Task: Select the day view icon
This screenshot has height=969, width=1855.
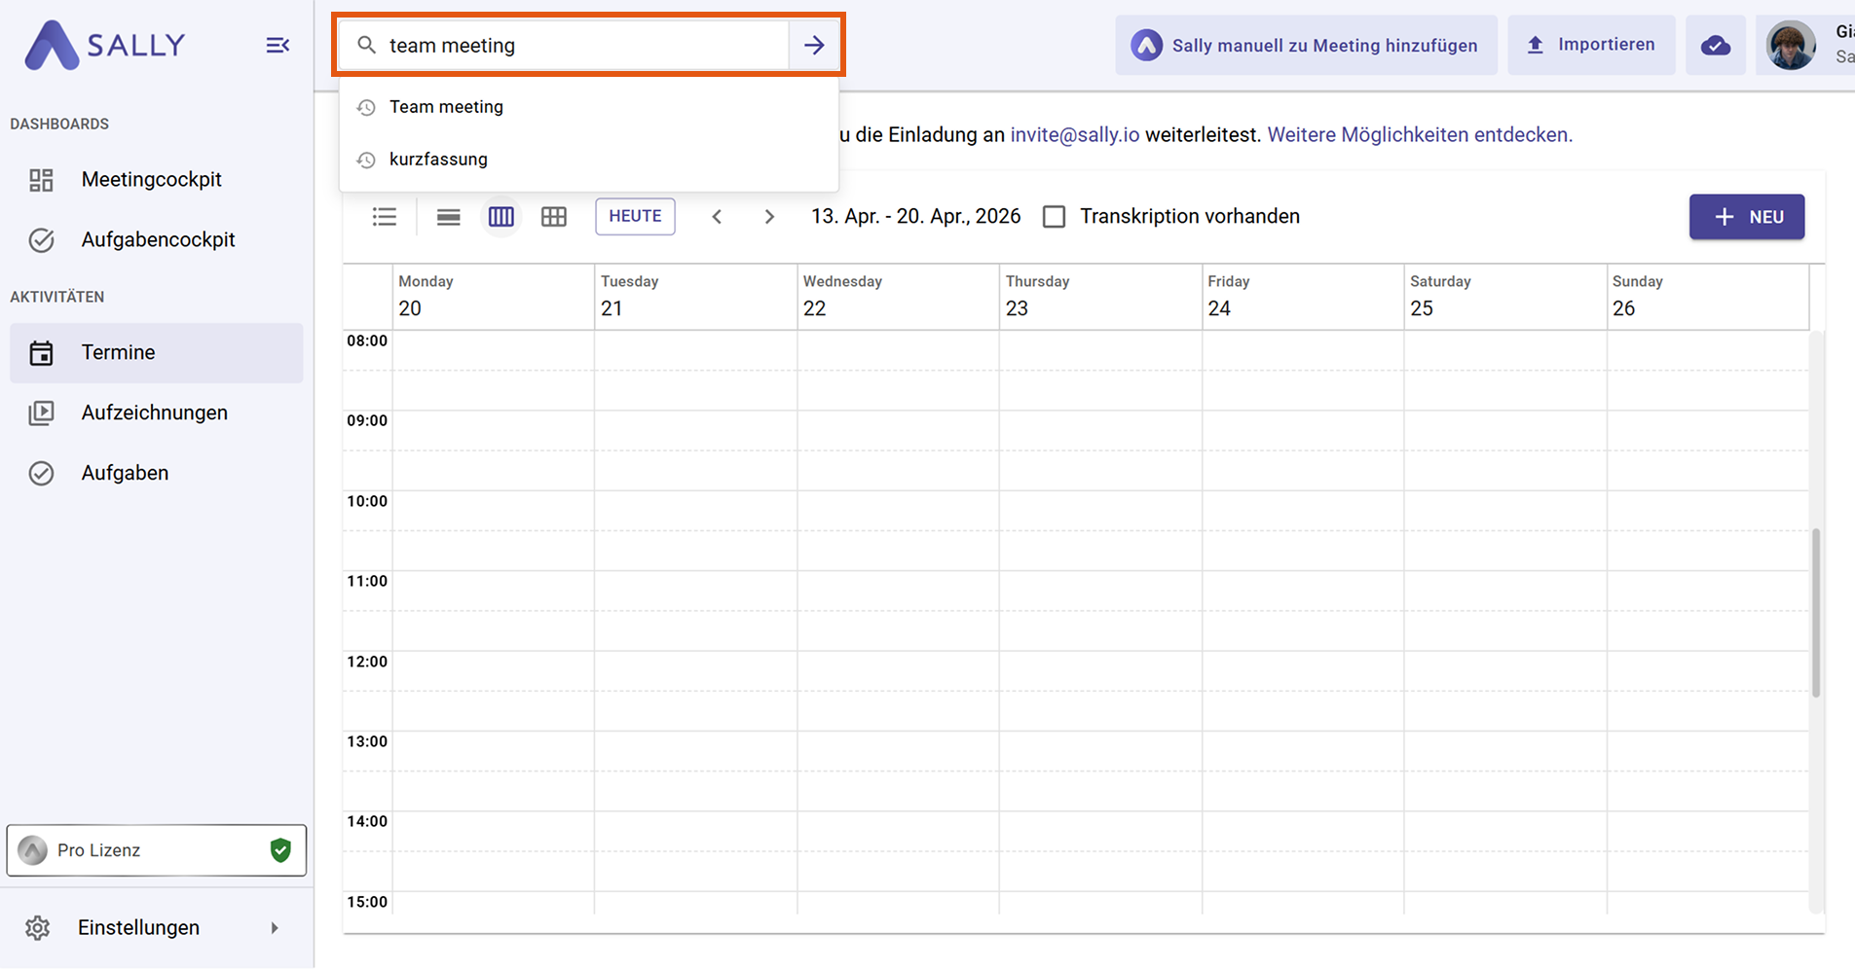Action: click(448, 217)
